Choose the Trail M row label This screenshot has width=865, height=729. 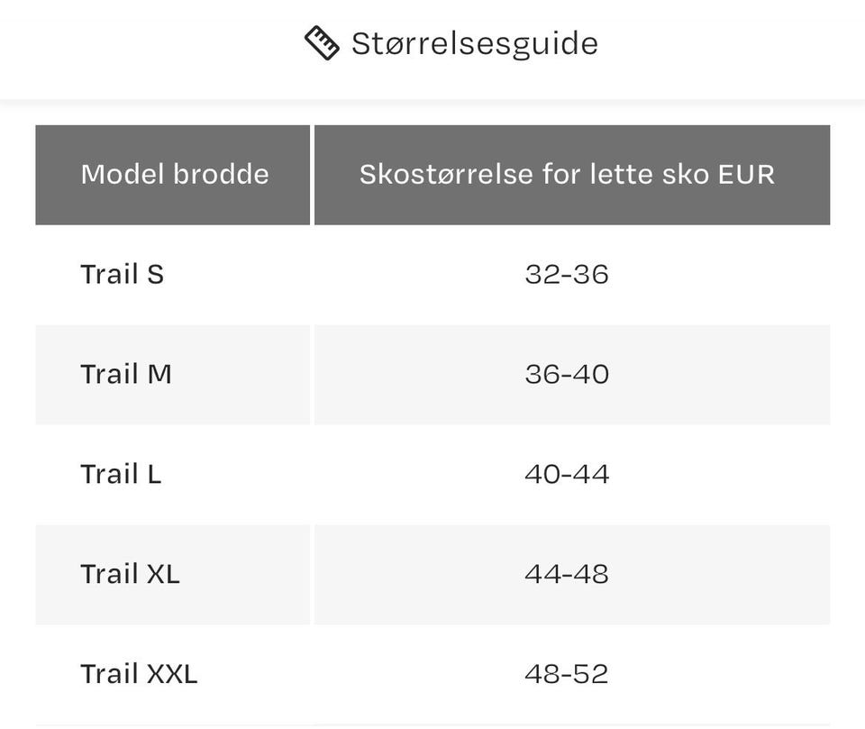coord(126,374)
